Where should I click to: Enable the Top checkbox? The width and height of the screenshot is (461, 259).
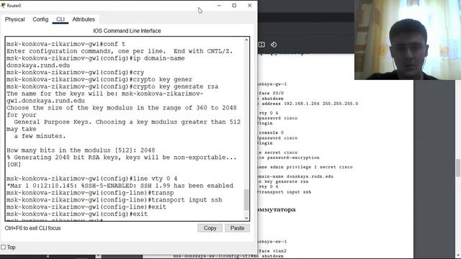3,247
